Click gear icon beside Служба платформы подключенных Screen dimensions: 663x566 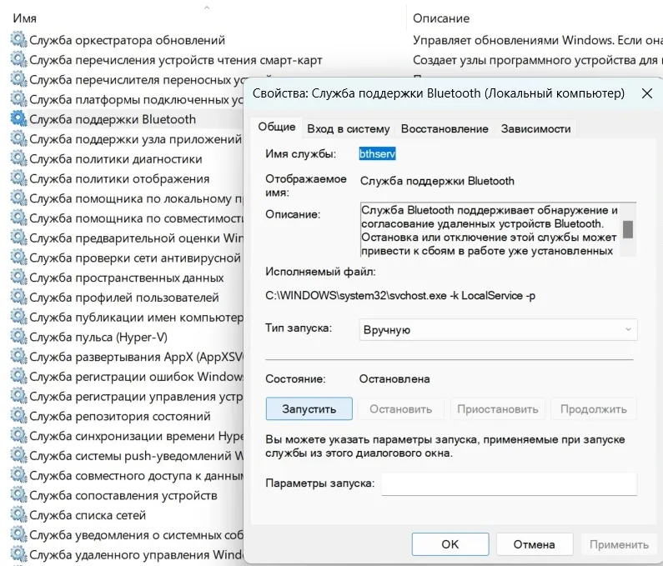pyautogui.click(x=18, y=99)
